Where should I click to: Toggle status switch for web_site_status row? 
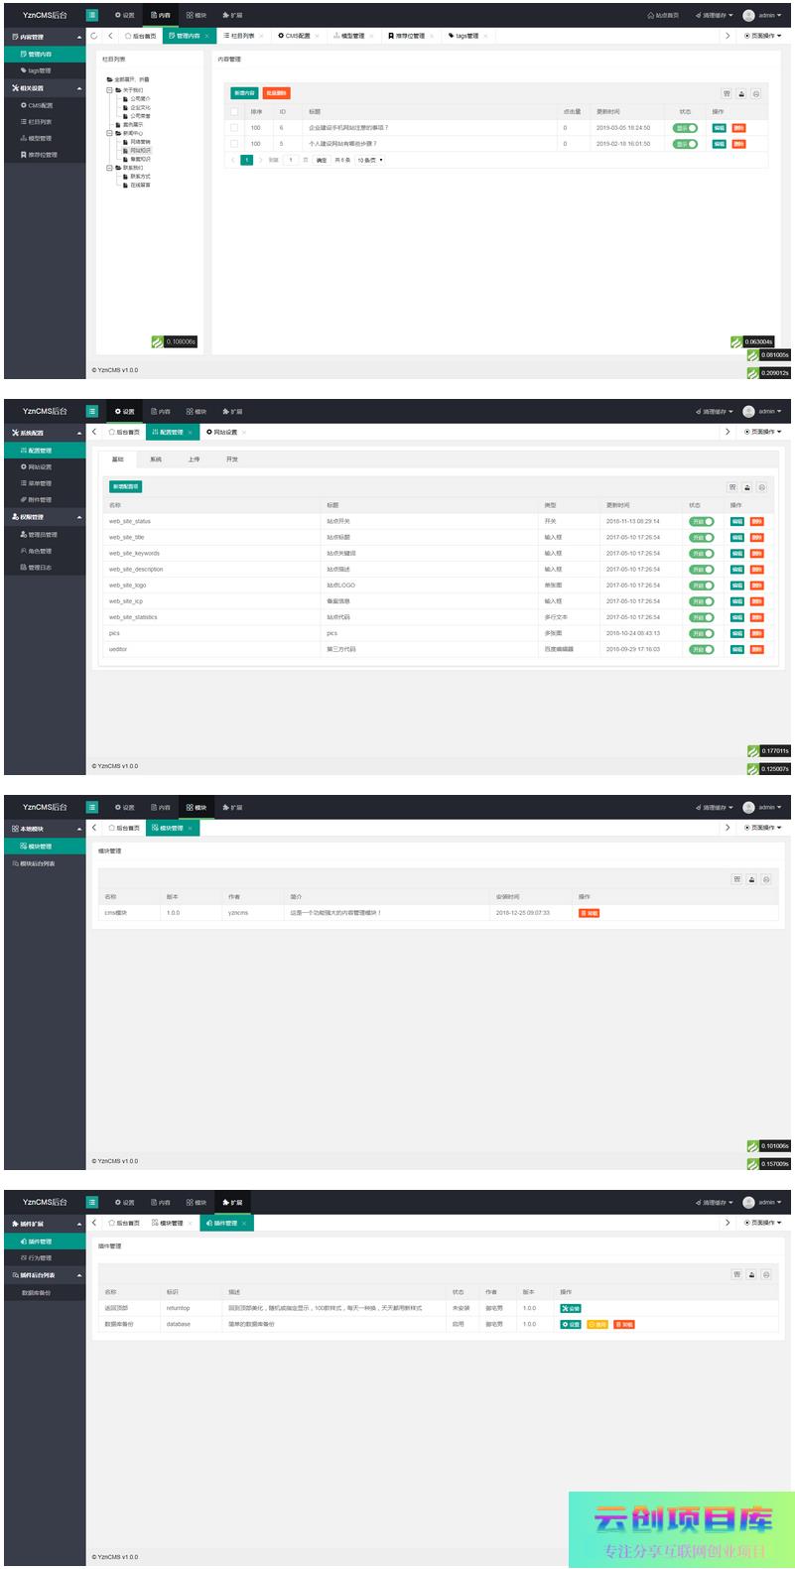click(x=701, y=521)
